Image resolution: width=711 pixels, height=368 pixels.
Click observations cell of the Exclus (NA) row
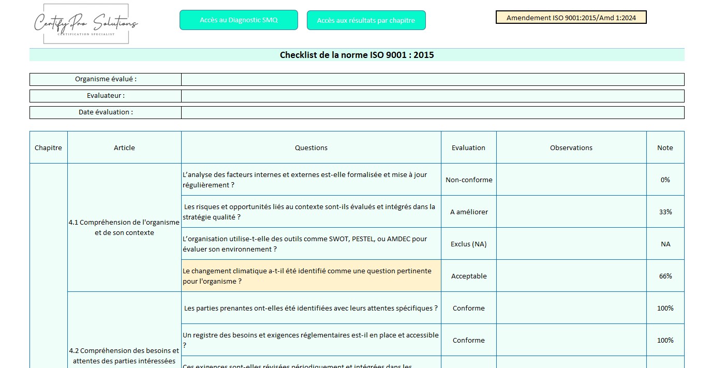(571, 244)
